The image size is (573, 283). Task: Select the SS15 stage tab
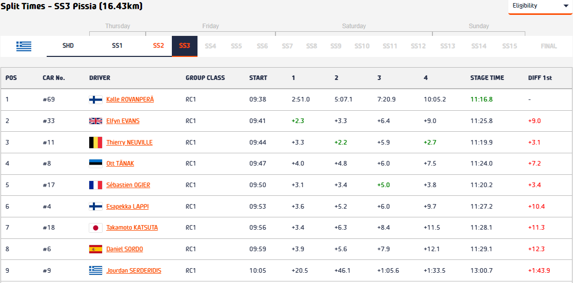point(509,46)
